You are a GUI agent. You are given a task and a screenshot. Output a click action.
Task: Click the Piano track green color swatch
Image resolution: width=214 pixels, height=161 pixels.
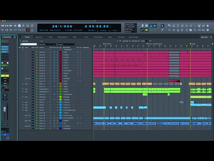(x=61, y=89)
